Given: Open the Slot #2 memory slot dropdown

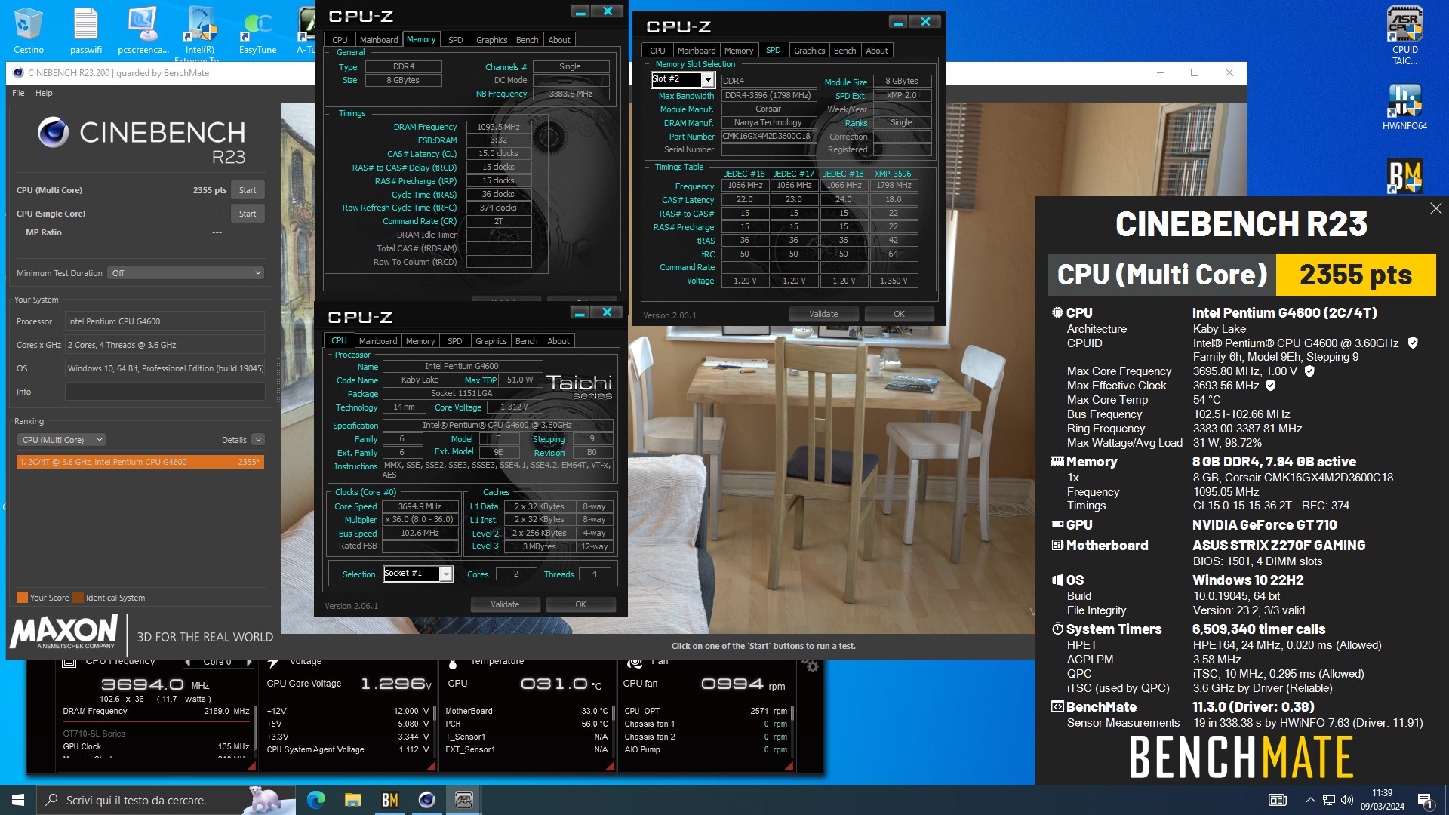Looking at the screenshot, I should click(x=708, y=80).
